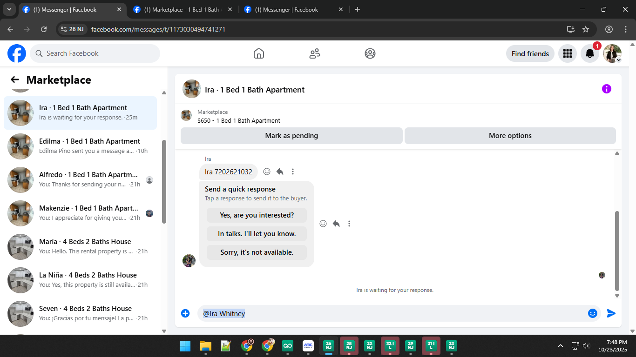The image size is (636, 357).
Task: Open the account profile picture menu
Action: pos(612,53)
